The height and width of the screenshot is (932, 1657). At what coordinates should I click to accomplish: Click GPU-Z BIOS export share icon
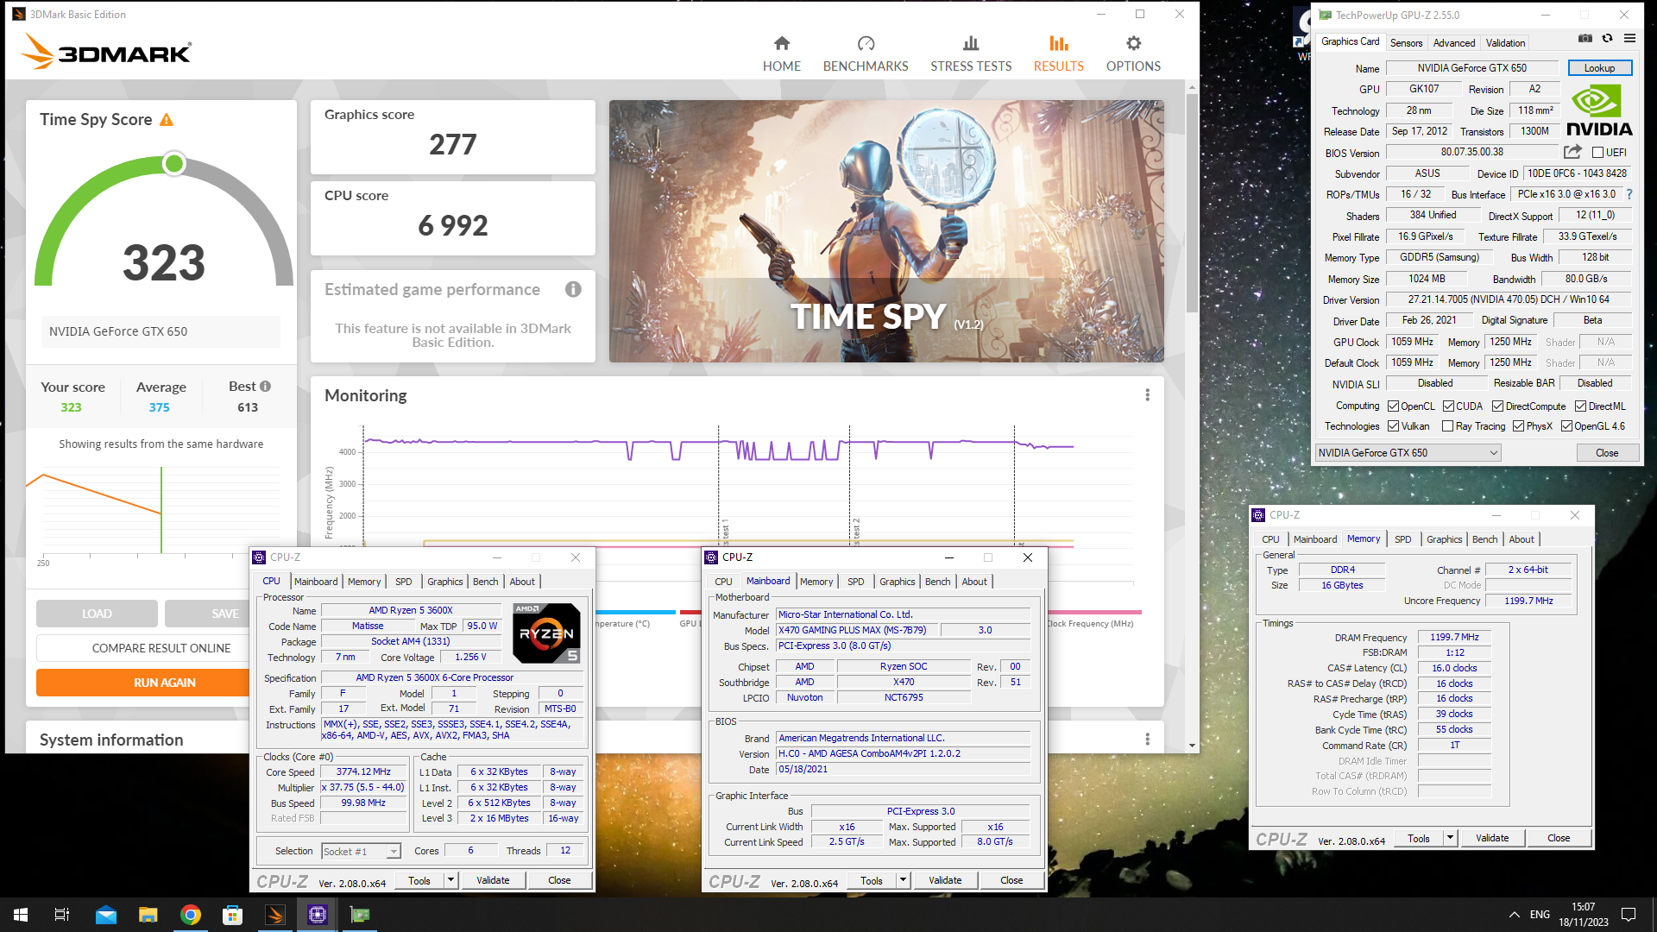point(1572,152)
